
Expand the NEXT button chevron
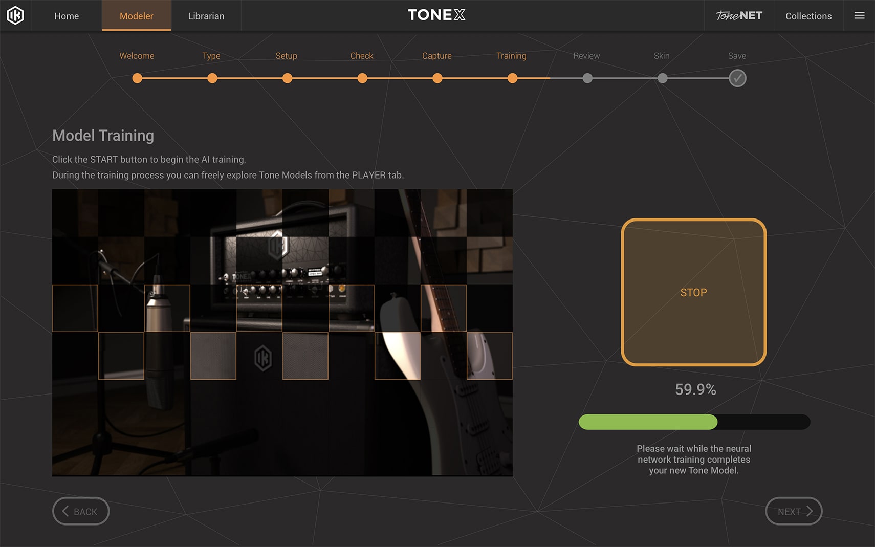(x=810, y=511)
